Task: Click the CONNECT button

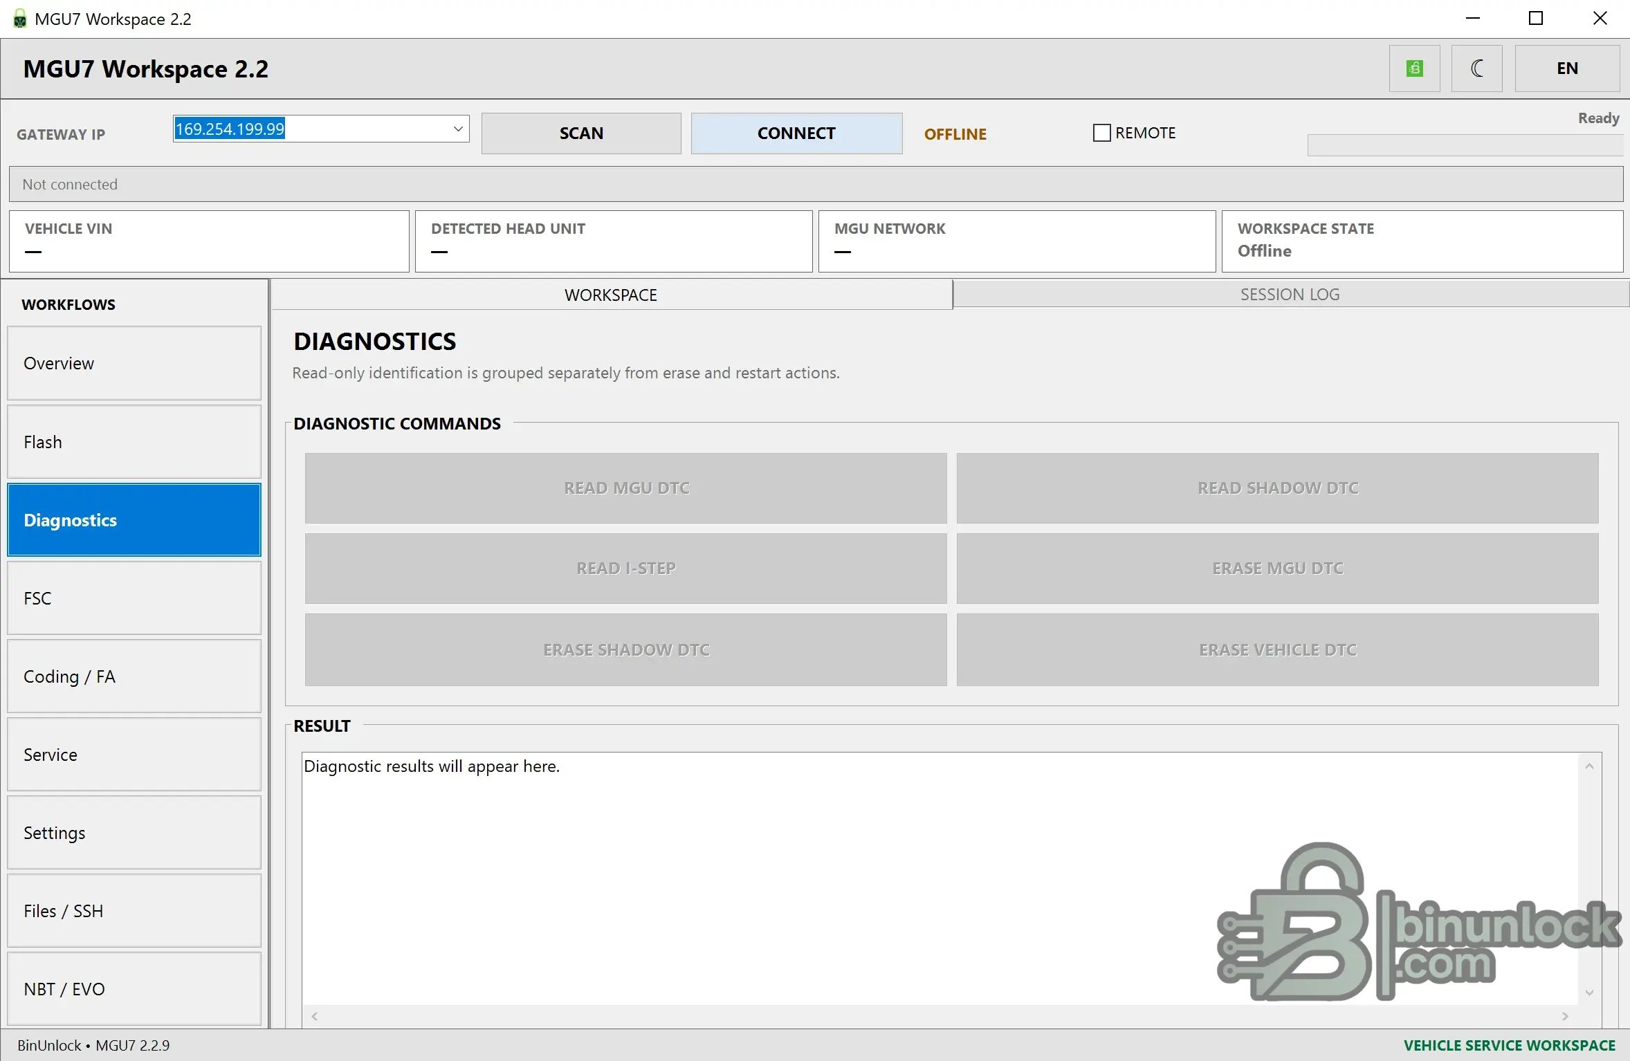Action: click(796, 133)
